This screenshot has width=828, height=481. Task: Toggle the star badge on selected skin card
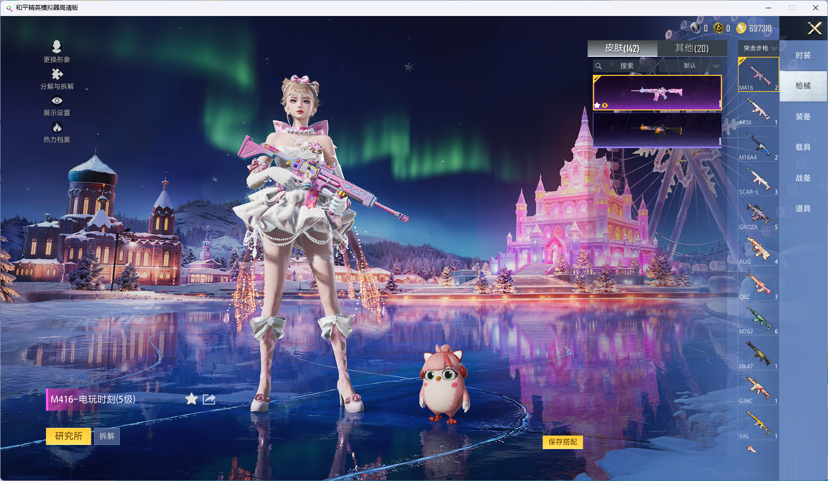click(x=597, y=105)
